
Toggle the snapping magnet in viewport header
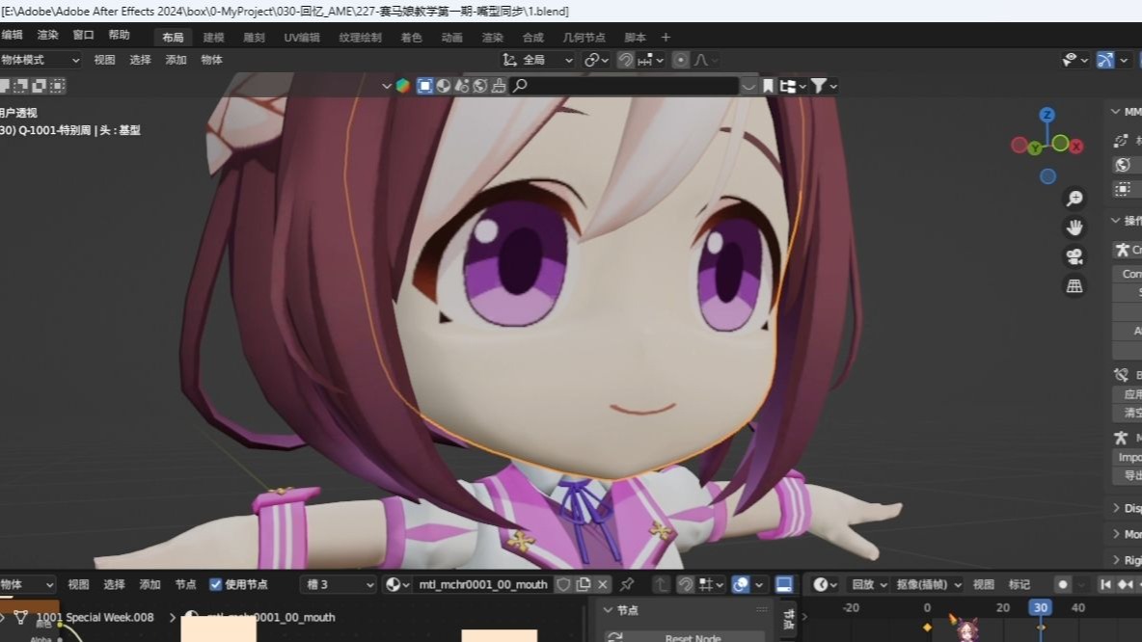pyautogui.click(x=625, y=60)
